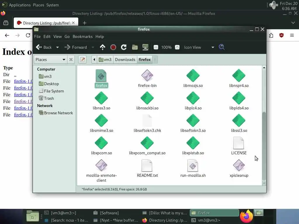
Task: Select the libplds4.so file icon
Action: [x=239, y=98]
